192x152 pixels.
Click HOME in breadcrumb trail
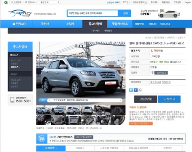click(x=148, y=38)
